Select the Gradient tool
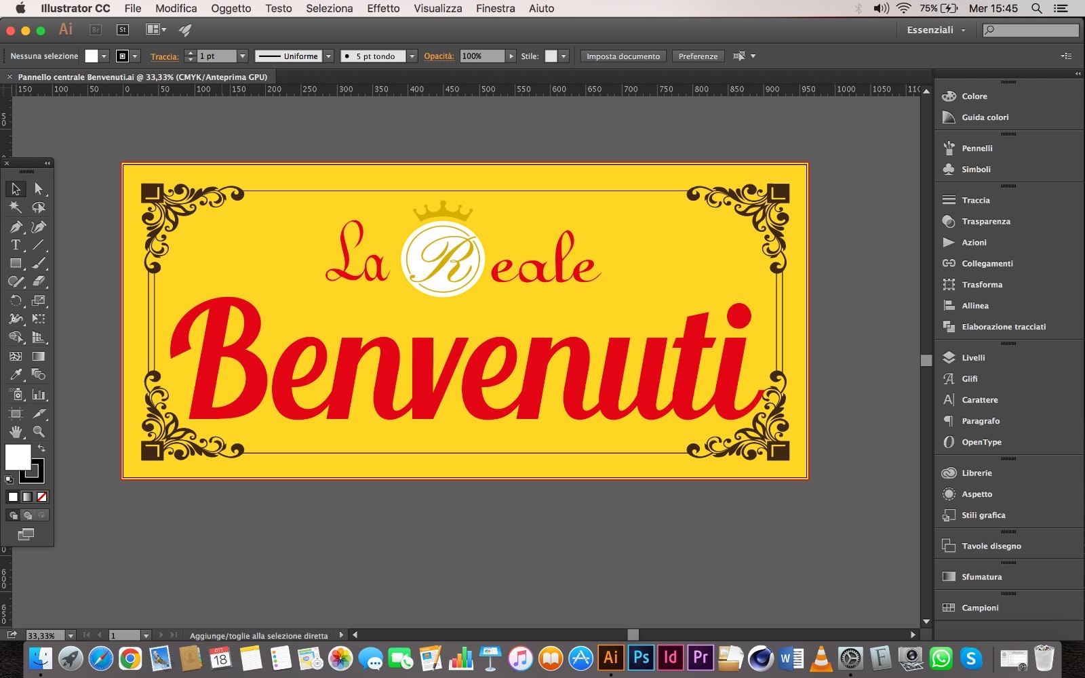Image resolution: width=1085 pixels, height=678 pixels. (39, 356)
